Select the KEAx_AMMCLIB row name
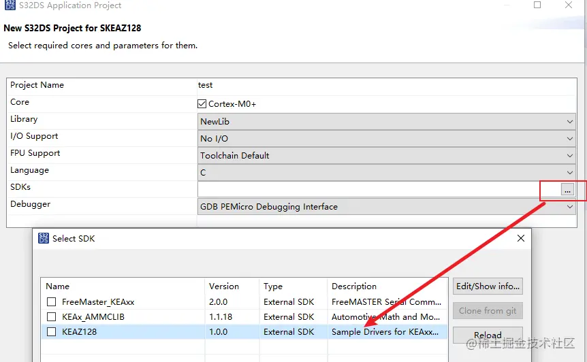The width and height of the screenshot is (587, 362). click(93, 317)
